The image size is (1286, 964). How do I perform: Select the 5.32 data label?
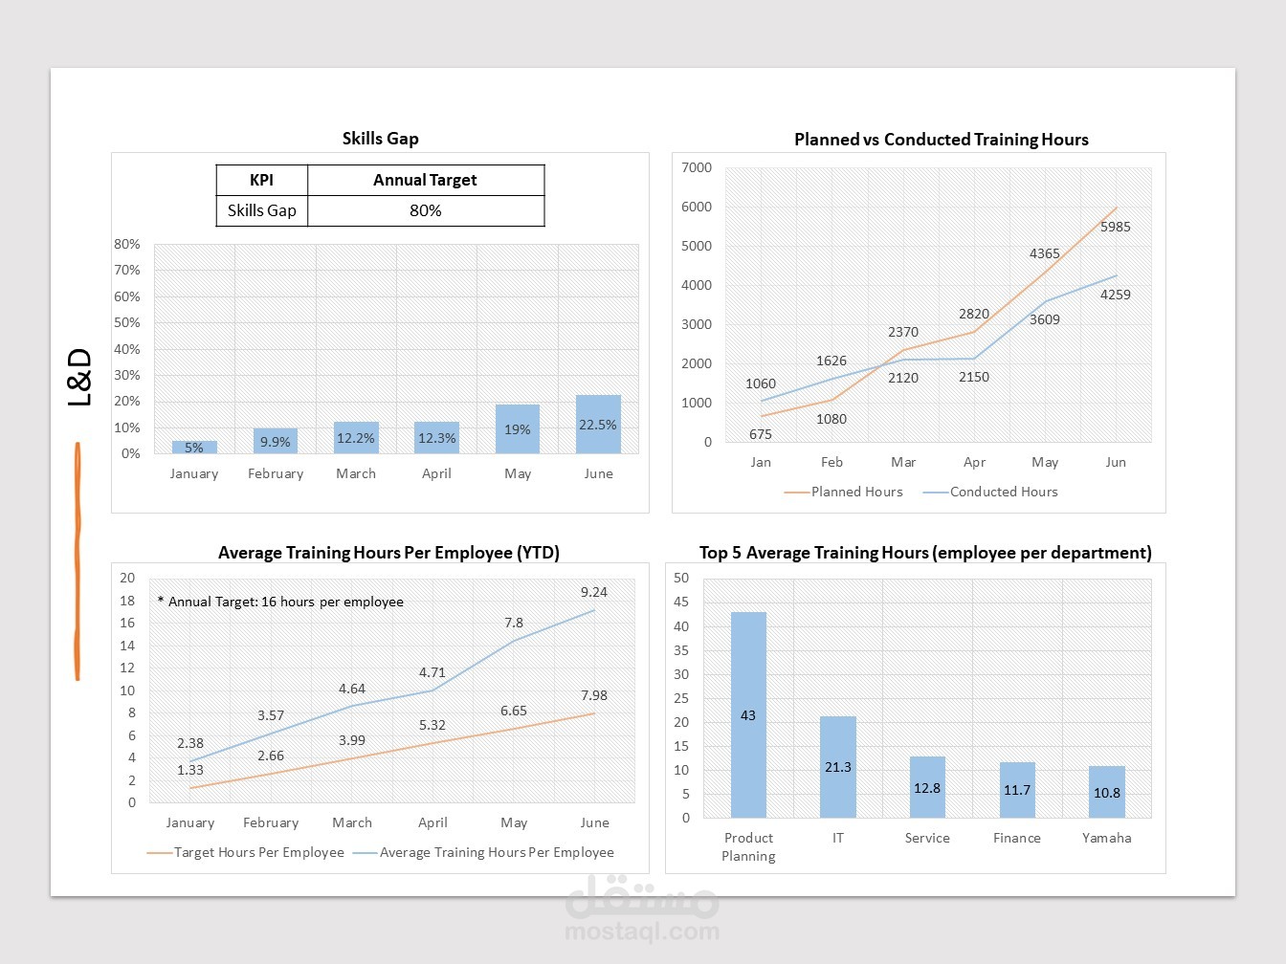point(432,725)
